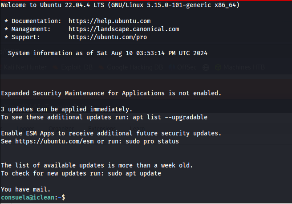Select the 'You have mail.' line
This screenshot has width=292, height=204.
[26, 189]
